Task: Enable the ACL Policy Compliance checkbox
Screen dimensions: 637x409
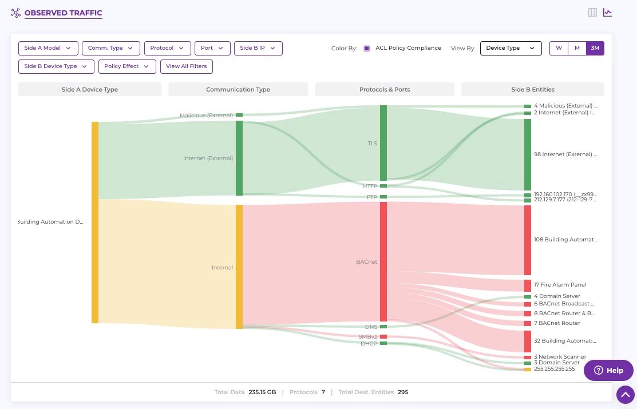Action: pos(366,48)
